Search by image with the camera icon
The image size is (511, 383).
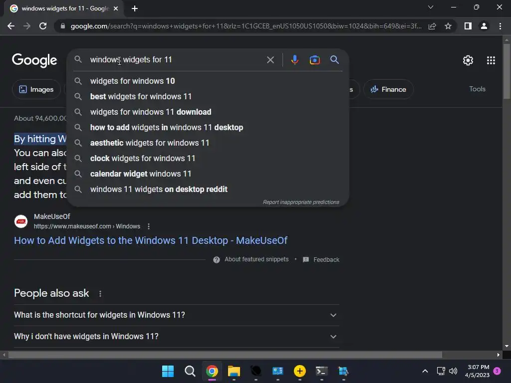(314, 60)
